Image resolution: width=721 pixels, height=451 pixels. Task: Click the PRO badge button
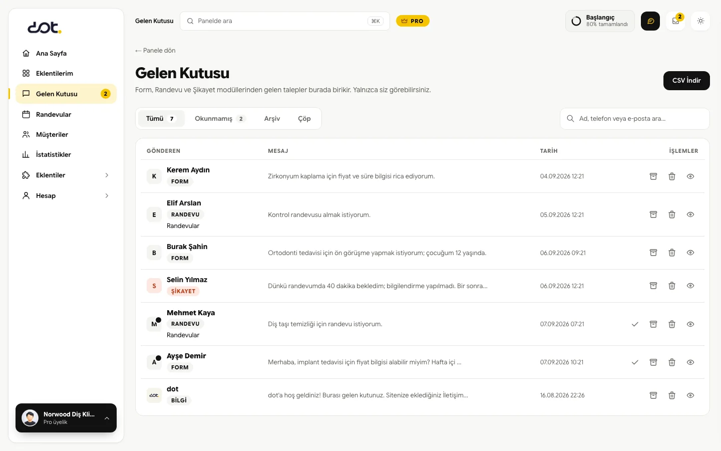click(x=413, y=21)
